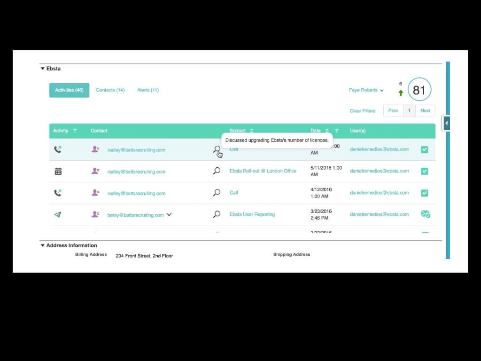Click contact person icon in Ebsta Roll-out row

pyautogui.click(x=95, y=171)
